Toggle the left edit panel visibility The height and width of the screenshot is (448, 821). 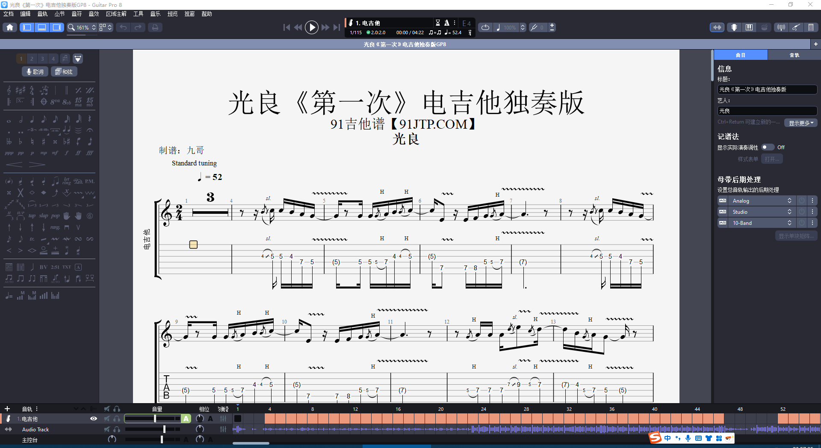27,27
